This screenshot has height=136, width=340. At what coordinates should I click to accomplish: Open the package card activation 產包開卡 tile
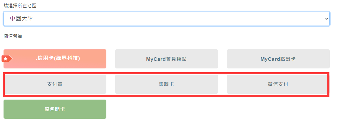click(x=55, y=109)
